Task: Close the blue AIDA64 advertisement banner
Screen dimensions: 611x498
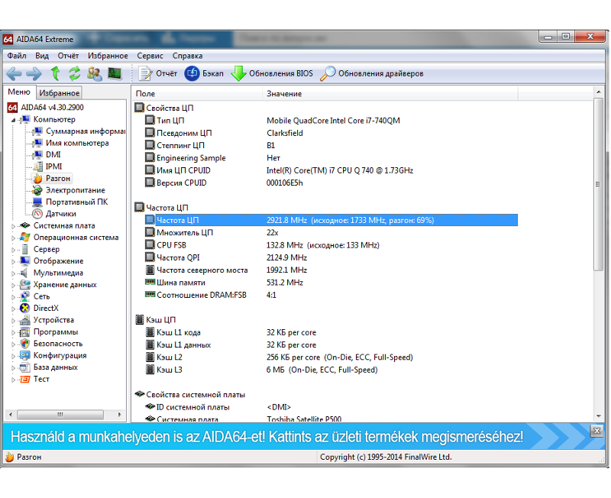Action: click(596, 431)
